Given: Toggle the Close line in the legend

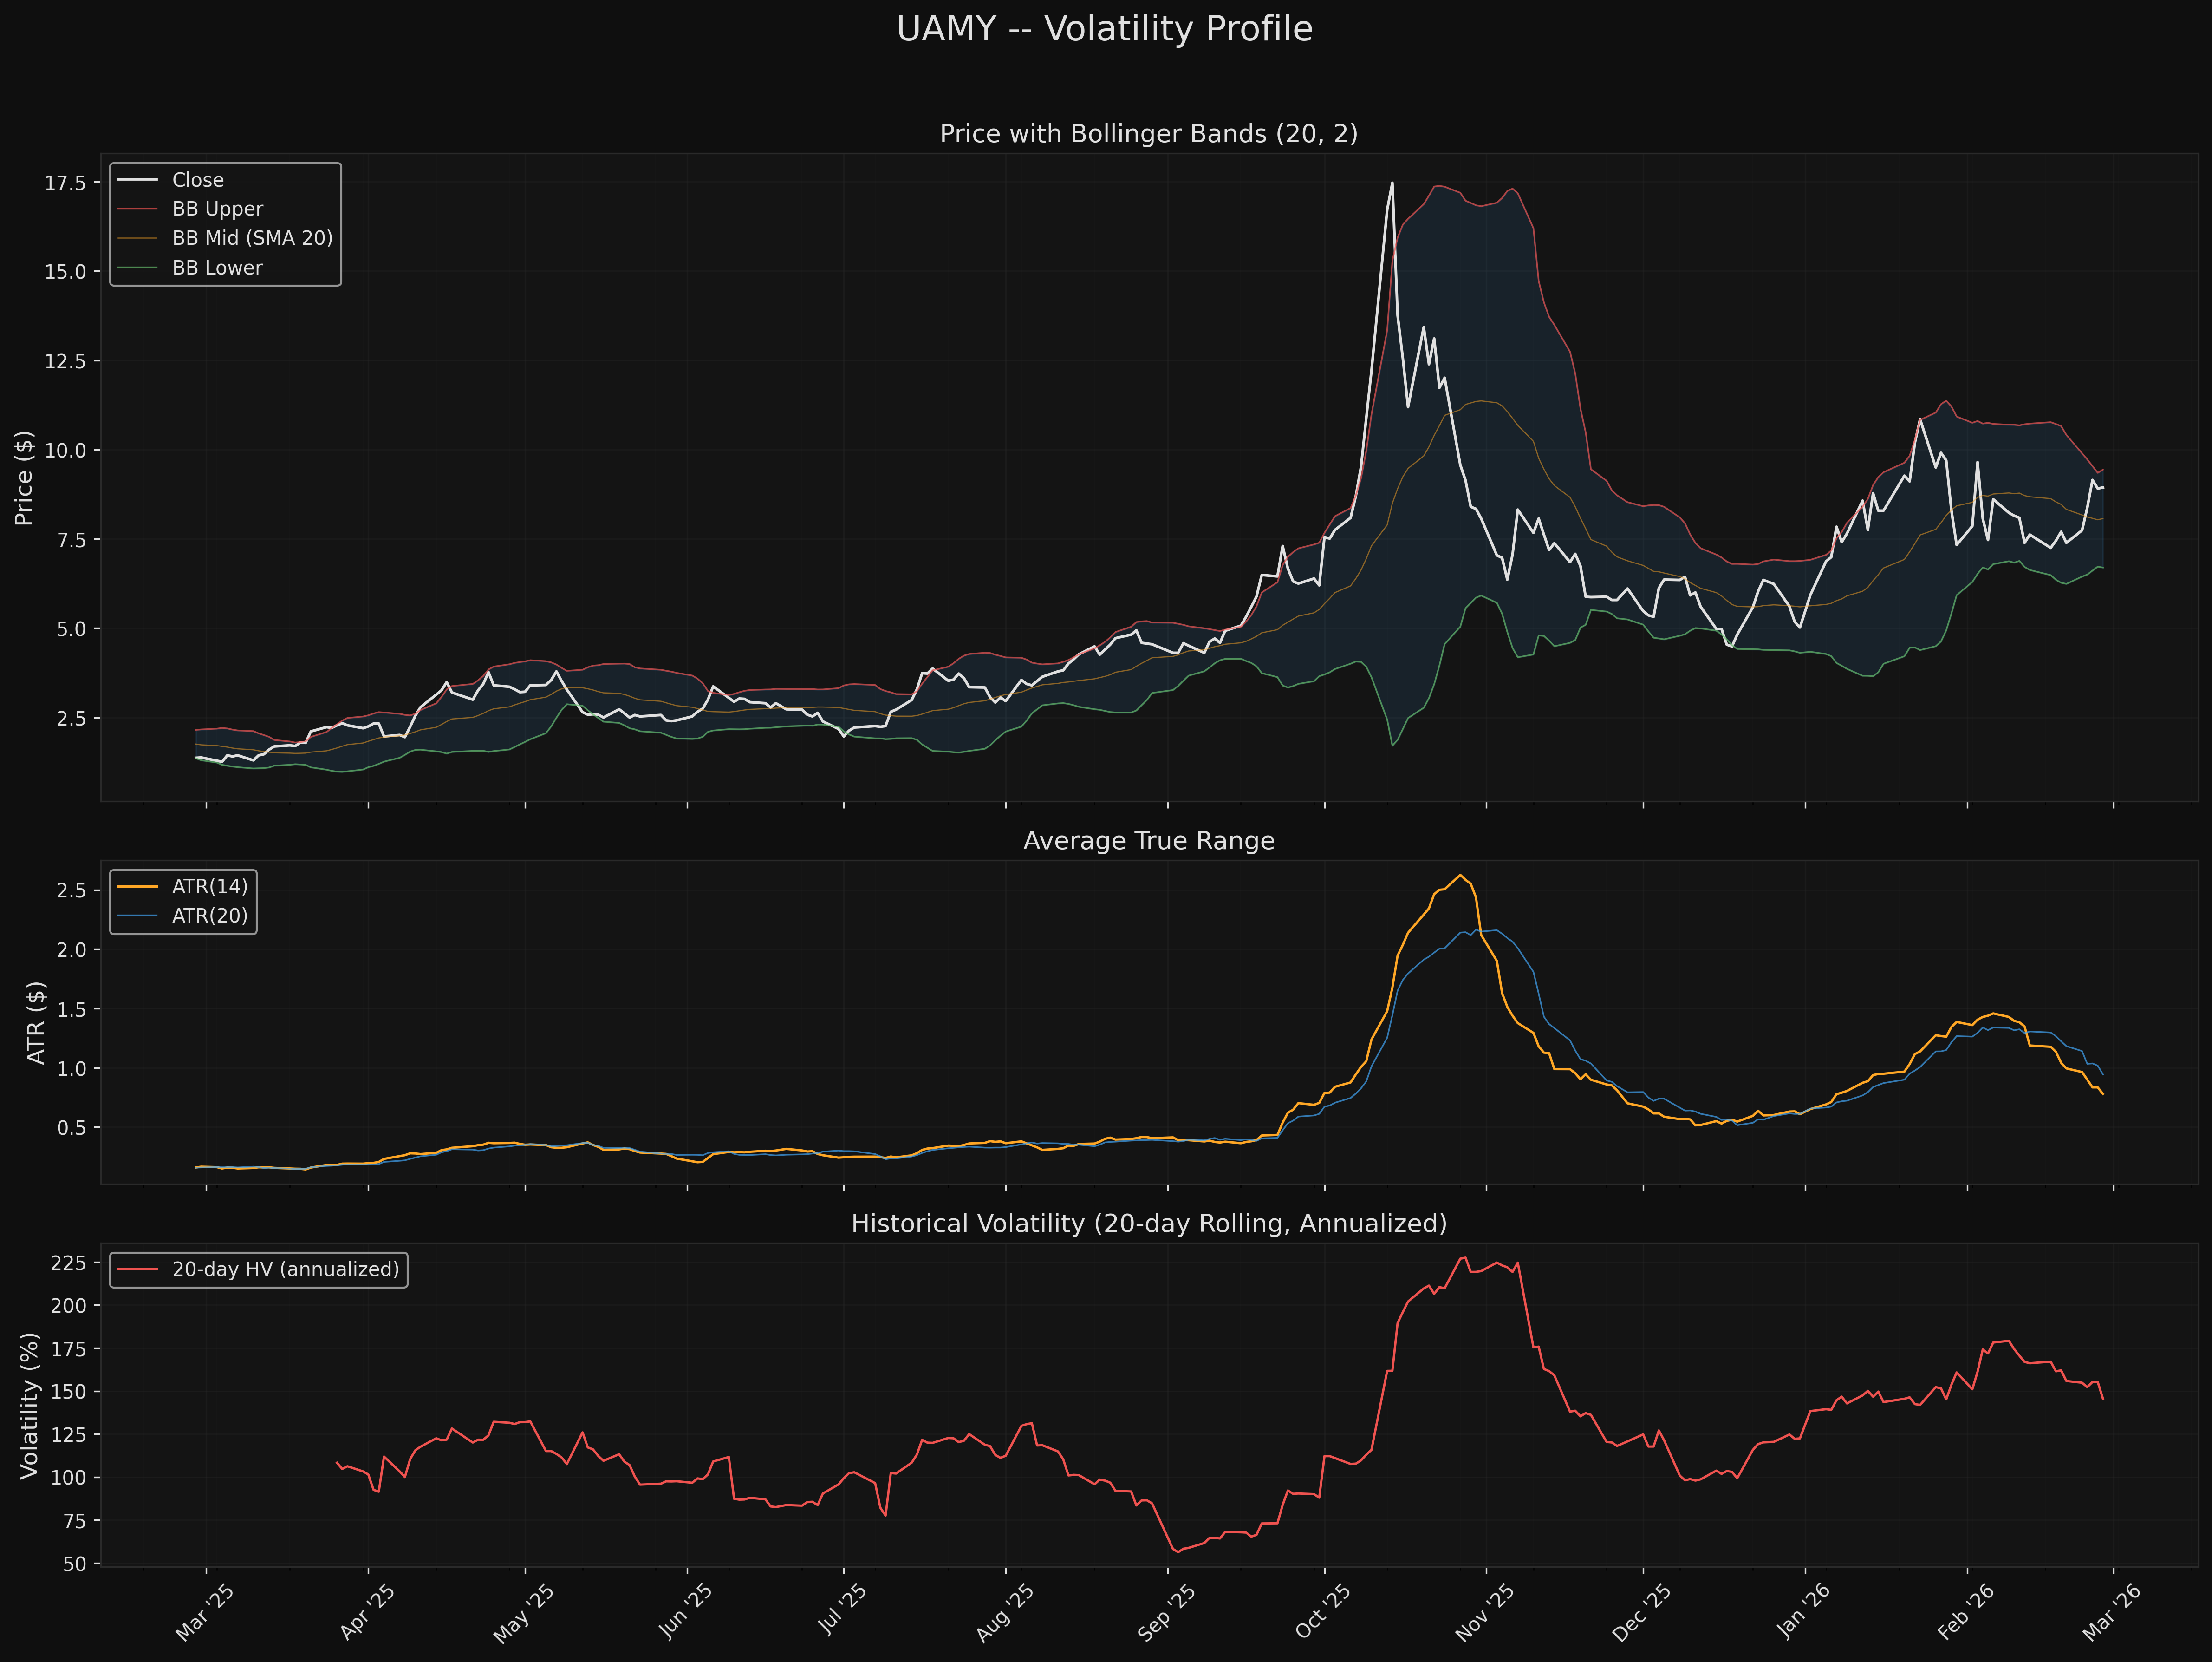Looking at the screenshot, I should pos(200,179).
